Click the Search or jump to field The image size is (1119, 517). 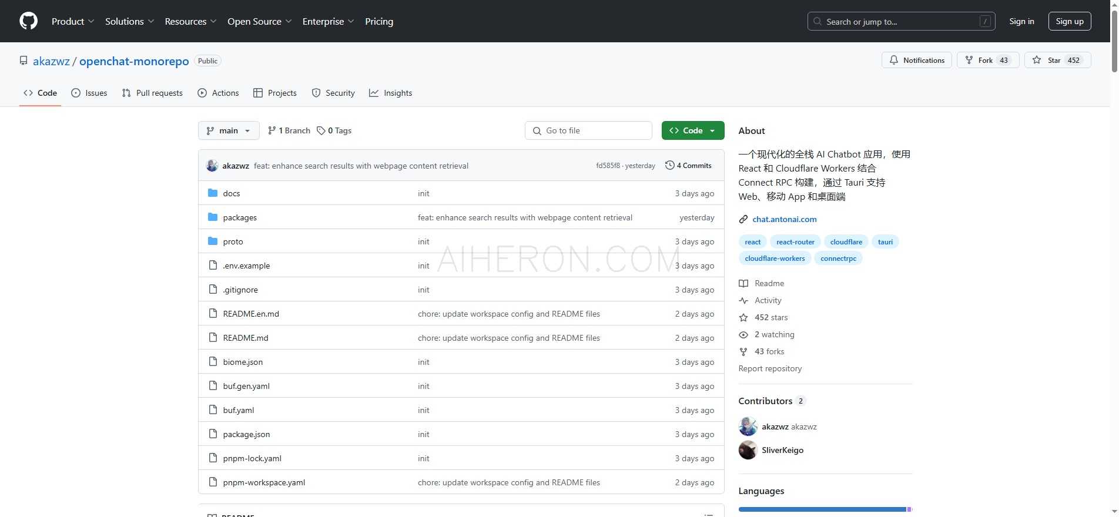pyautogui.click(x=902, y=21)
